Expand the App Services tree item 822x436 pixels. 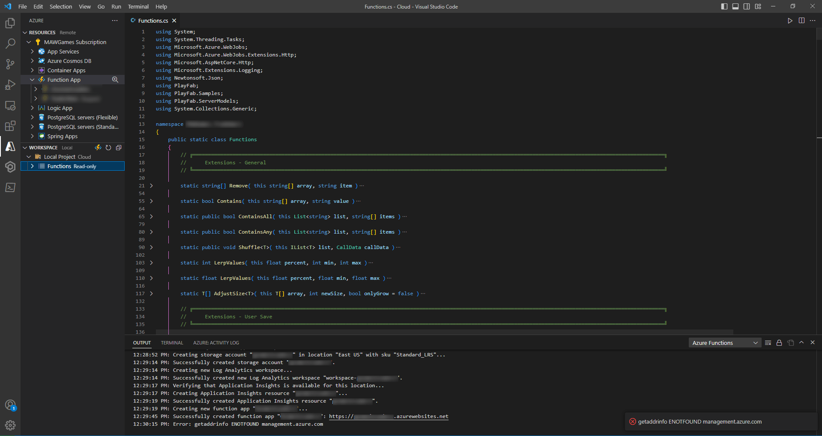coord(32,51)
